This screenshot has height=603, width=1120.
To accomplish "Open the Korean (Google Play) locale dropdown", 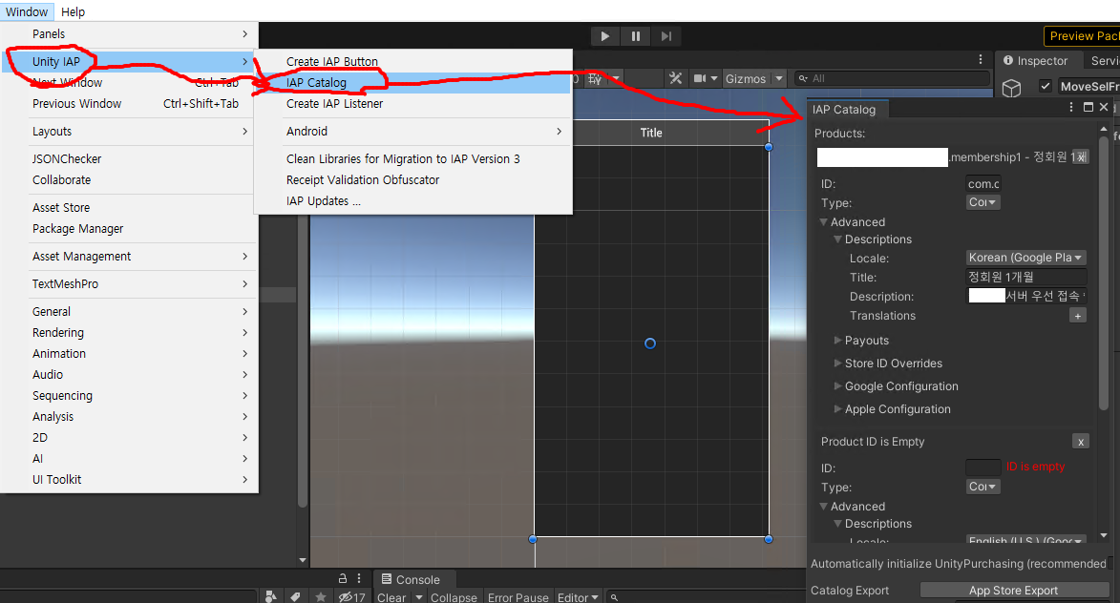I will click(x=1025, y=258).
